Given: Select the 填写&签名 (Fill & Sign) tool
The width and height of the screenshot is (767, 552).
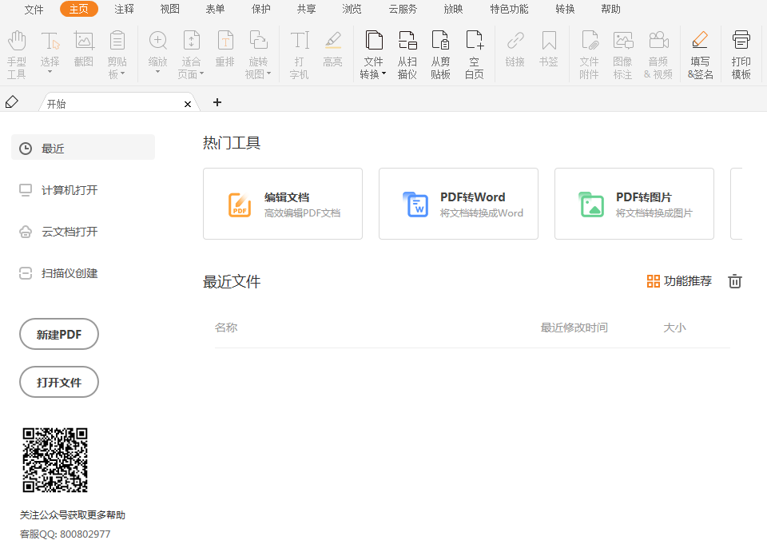Looking at the screenshot, I should 699,52.
